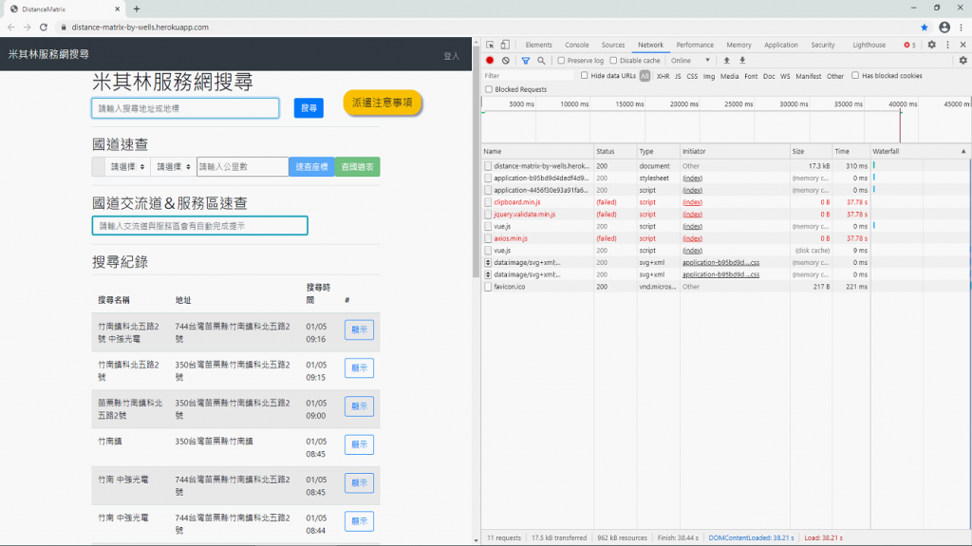The height and width of the screenshot is (546, 972).
Task: Bookmark this page with the star icon
Action: [925, 28]
